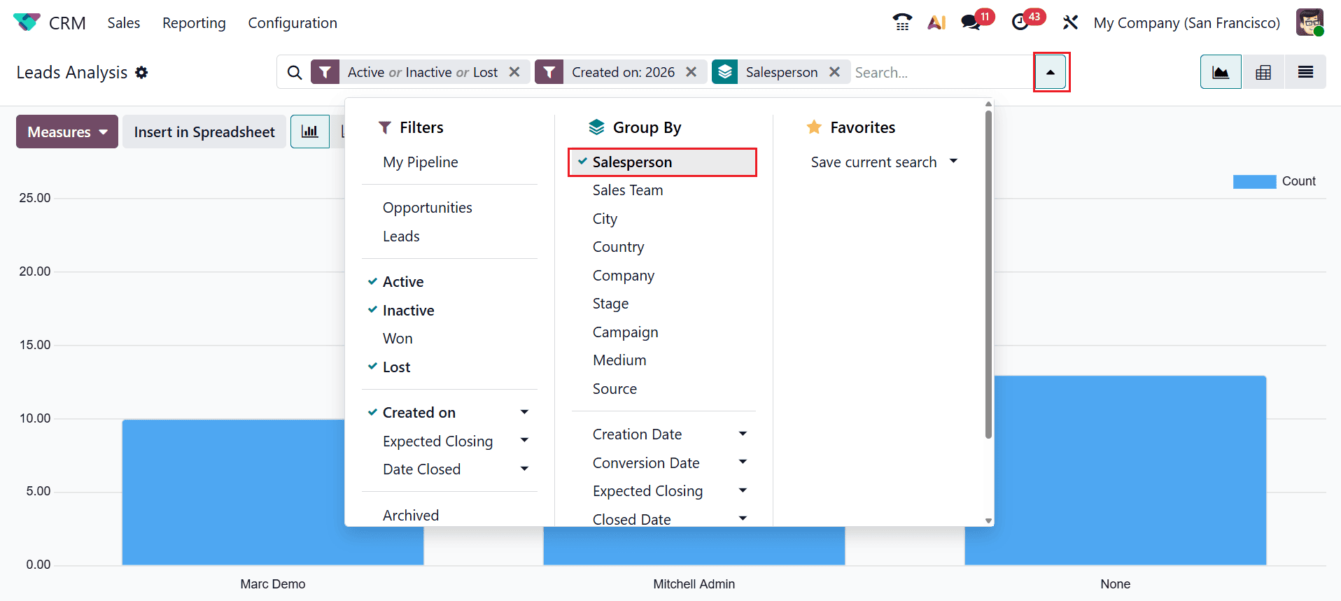Open the Sales menu
Screen dimensions: 1341x601
[x=124, y=23]
